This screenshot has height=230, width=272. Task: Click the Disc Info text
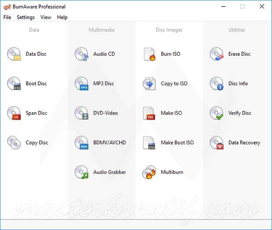click(238, 84)
